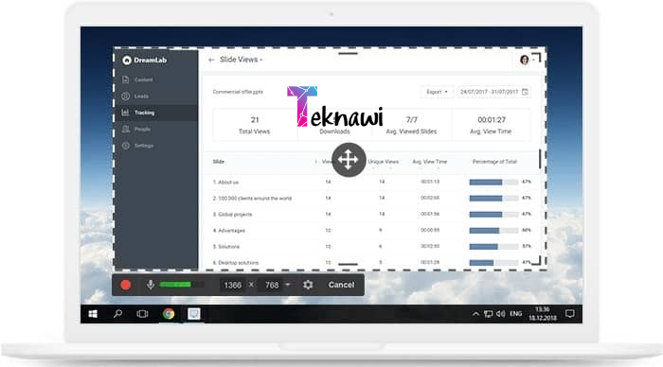Select the Content sidebar icon
663x367 pixels.
point(126,79)
